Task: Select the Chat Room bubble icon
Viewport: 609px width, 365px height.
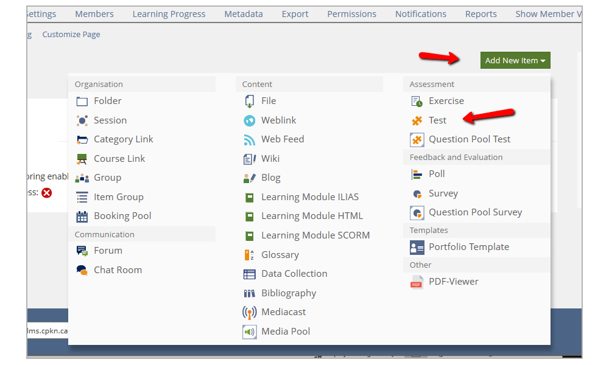Action: coord(82,270)
